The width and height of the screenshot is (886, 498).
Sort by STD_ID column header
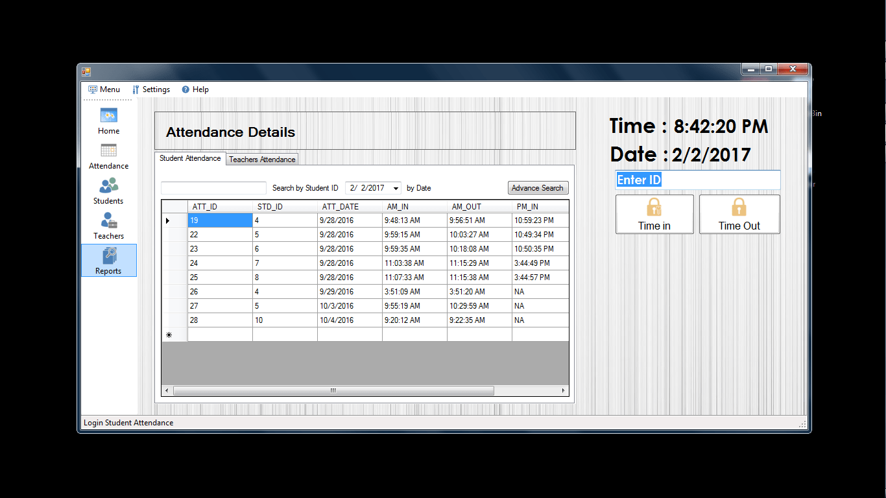(x=285, y=207)
